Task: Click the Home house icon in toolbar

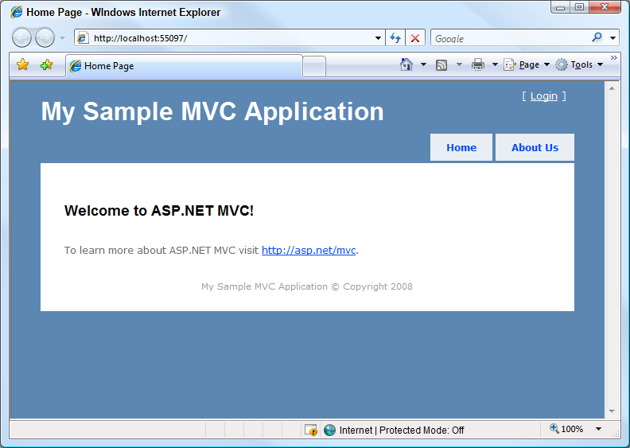Action: (406, 65)
